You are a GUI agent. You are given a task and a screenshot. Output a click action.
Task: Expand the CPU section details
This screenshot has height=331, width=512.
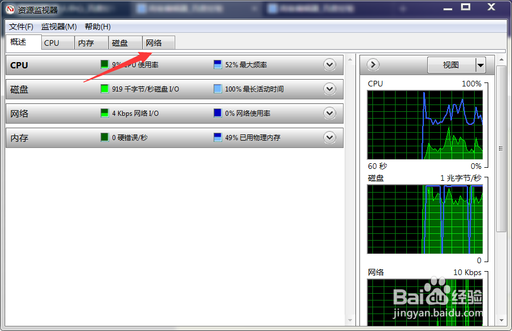(x=329, y=64)
